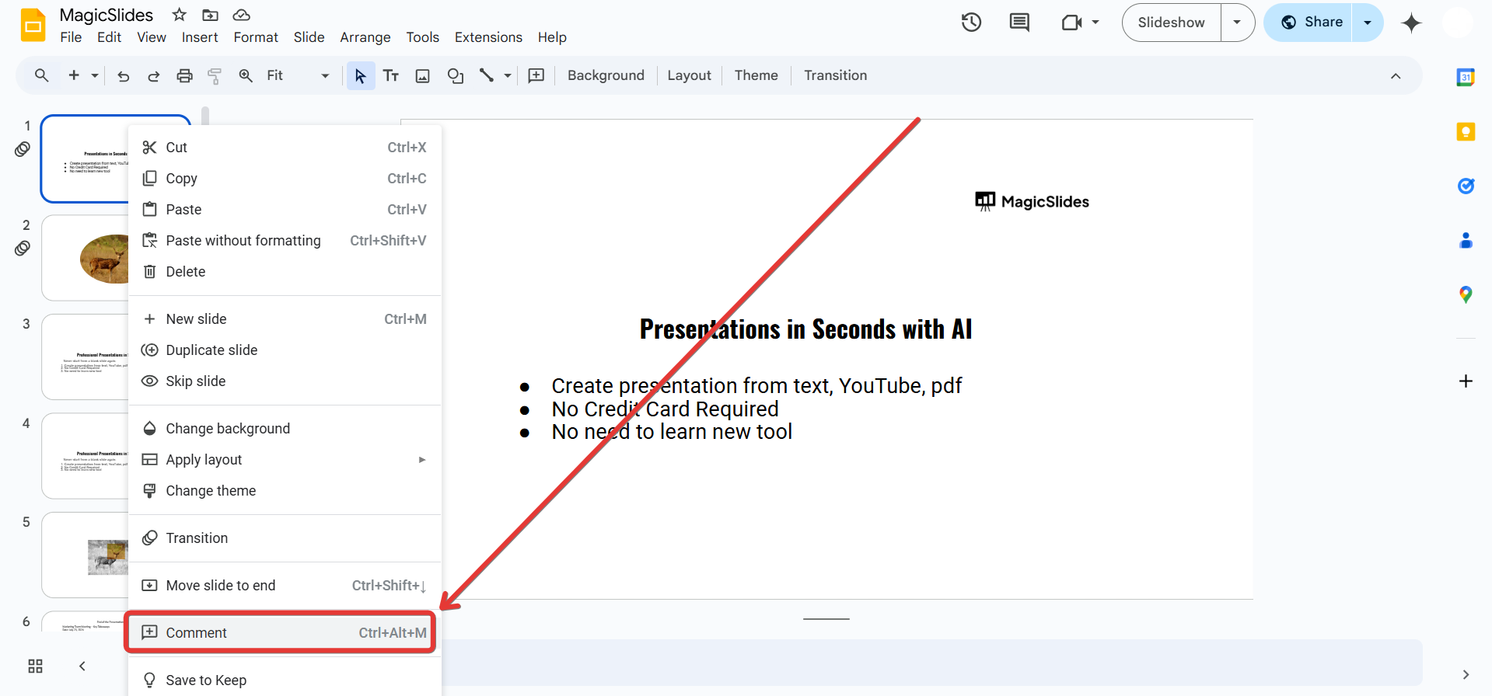Image resolution: width=1492 pixels, height=696 pixels.
Task: Open video call options dropdown arrow
Action: [x=1095, y=23]
